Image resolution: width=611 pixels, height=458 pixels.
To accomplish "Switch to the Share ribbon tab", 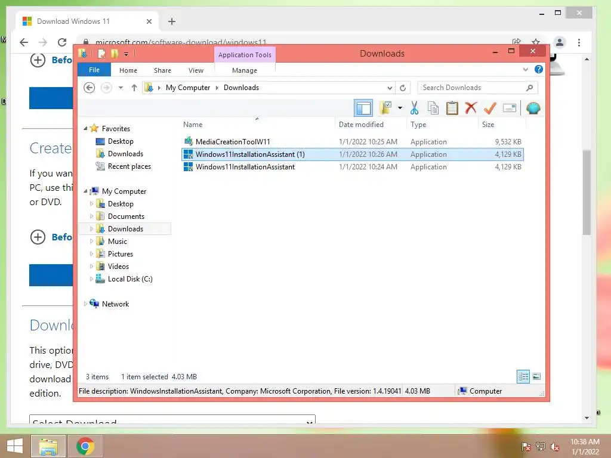I will (162, 70).
